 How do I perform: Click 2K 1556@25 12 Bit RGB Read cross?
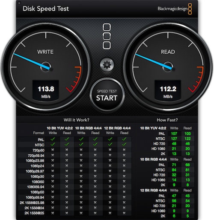[124, 213]
